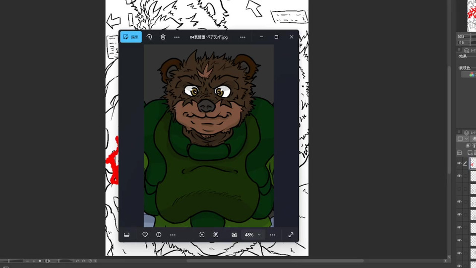Zoom out canvas with minus icon in status bar
This screenshot has width=476, height=268.
tap(28, 261)
